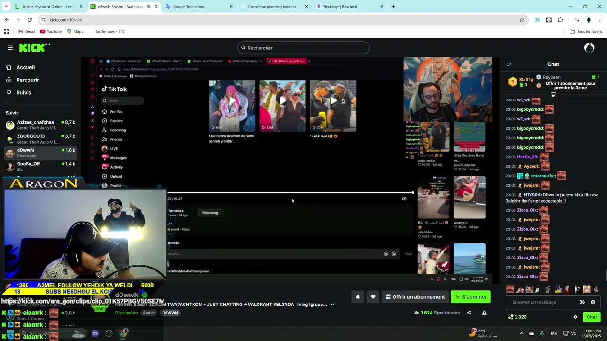Select the K7 emote in quick emotes
Screen dimensions: 607x341
tap(577, 289)
